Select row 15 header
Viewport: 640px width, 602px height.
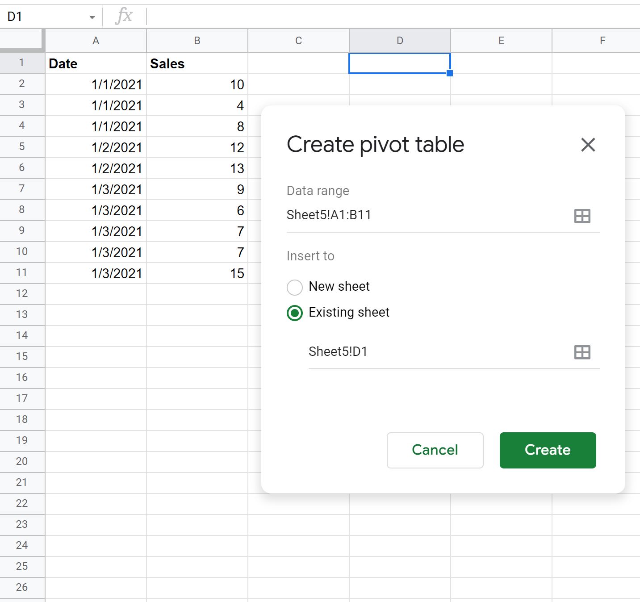[22, 357]
